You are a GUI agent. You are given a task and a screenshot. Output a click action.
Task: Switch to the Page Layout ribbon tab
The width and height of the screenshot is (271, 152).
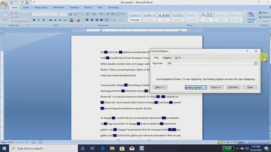(41, 8)
